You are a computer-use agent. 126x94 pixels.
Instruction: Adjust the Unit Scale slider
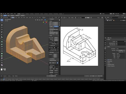121,50
